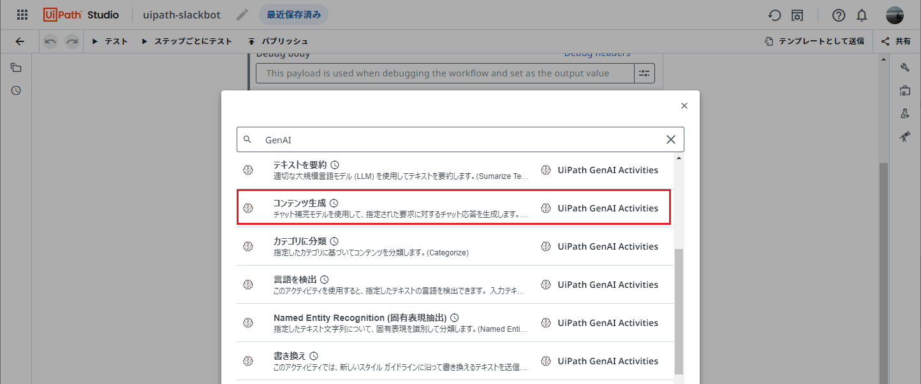Open the help question mark icon
The image size is (921, 384).
click(x=839, y=15)
